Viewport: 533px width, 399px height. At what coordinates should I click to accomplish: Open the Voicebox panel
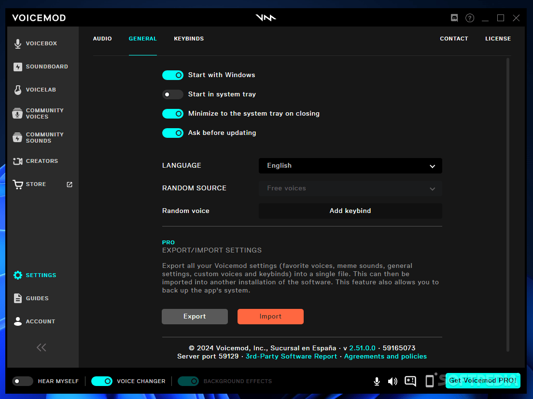[42, 43]
